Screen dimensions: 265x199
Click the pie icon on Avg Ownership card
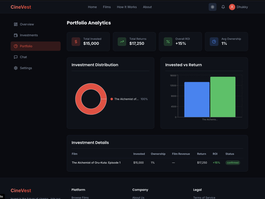click(214, 42)
